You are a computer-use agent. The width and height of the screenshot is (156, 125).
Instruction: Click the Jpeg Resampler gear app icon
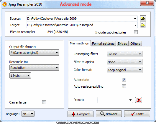click(5, 4)
